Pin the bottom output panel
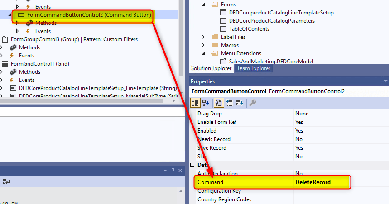389x204 pixels. point(173,170)
